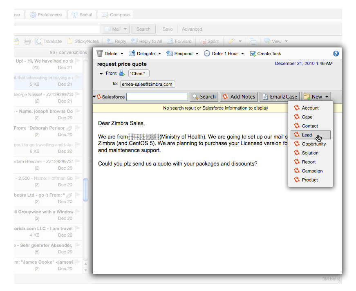The width and height of the screenshot is (356, 291).
Task: Click the tag icon in toolbar
Action: [x=231, y=41]
